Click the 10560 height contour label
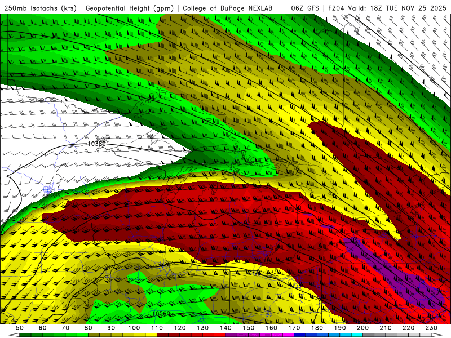 click(x=161, y=313)
